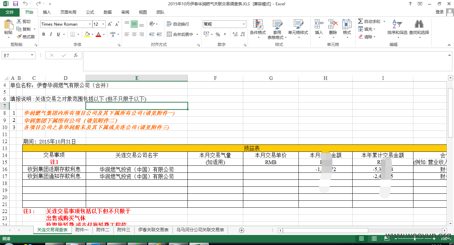Open the font name dropdown Times New Roman
Image resolution: width=454 pixels, height=245 pixels.
[x=90, y=24]
